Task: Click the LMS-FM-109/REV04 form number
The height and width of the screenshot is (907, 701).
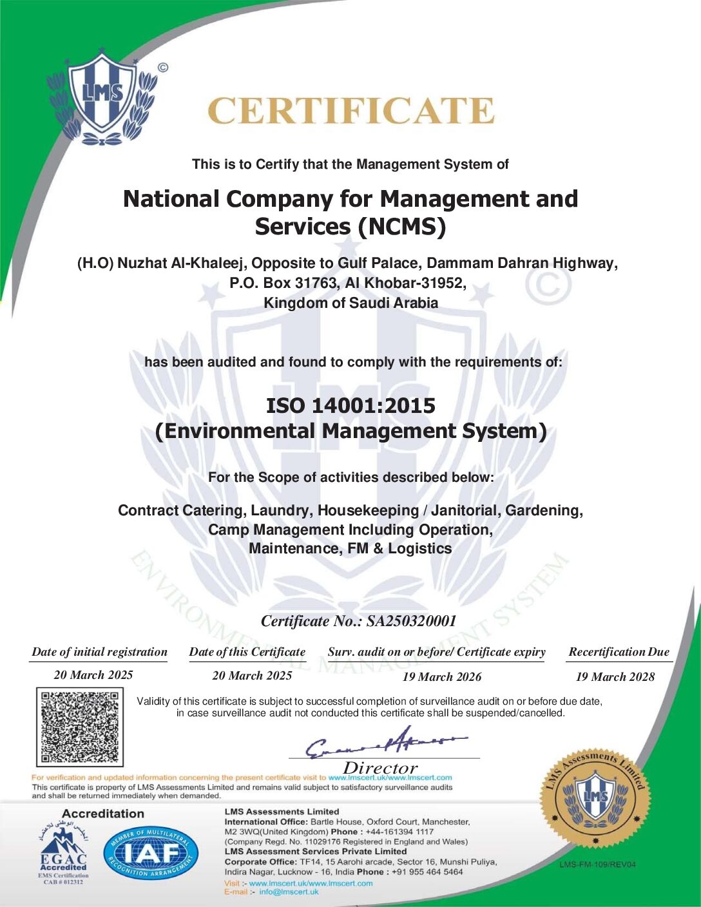Action: tap(597, 864)
